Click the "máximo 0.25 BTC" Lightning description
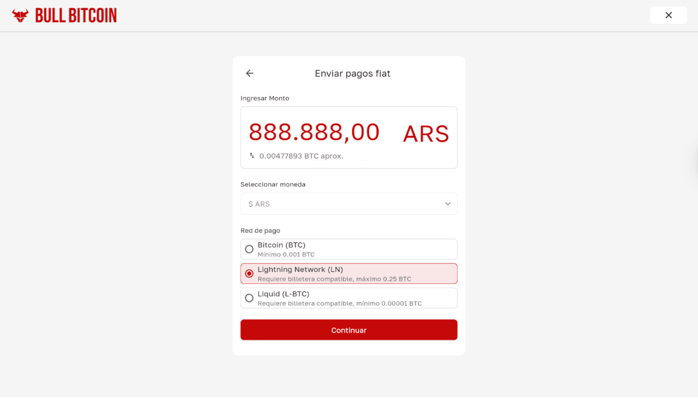Image resolution: width=698 pixels, height=399 pixels. 383,279
